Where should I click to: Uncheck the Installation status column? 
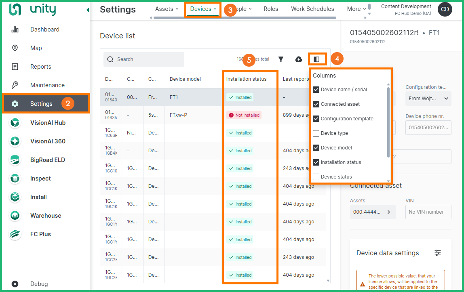(x=316, y=162)
